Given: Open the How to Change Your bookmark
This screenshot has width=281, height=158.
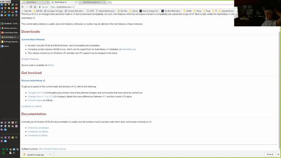Looking at the screenshot, I should click(149, 11).
